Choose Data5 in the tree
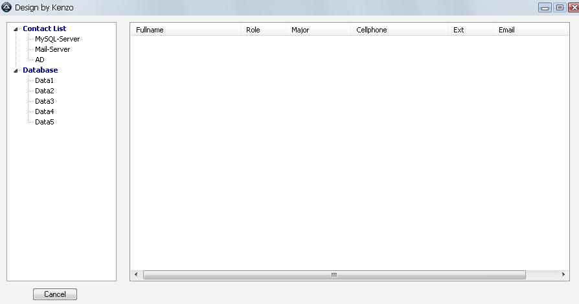The height and width of the screenshot is (304, 579). (x=44, y=121)
